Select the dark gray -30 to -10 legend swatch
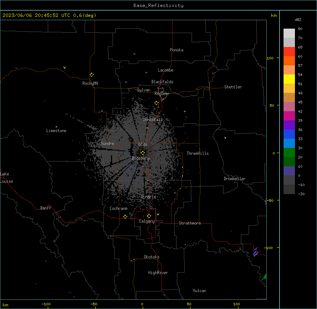The image size is (317, 309). 289,189
